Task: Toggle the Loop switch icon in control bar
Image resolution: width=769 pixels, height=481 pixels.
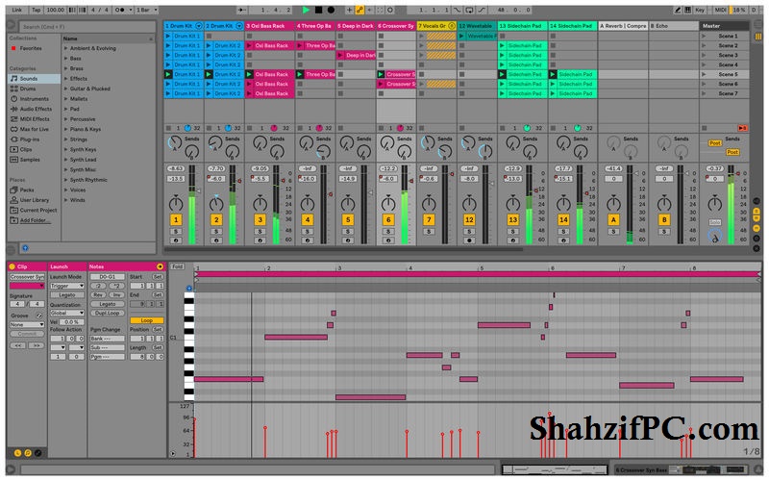Action: click(469, 10)
